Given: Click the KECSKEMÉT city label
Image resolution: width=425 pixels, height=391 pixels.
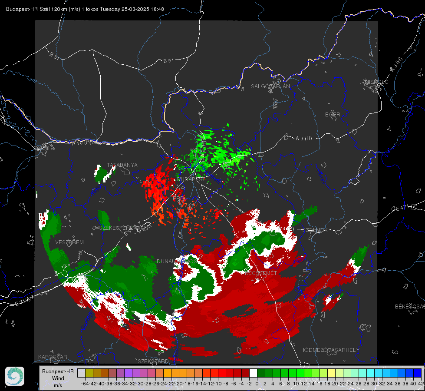Looking at the screenshot, I should [x=261, y=273].
